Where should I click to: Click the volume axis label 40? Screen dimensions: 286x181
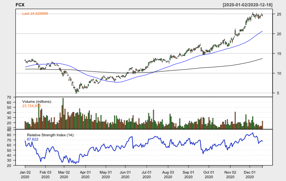(x=9, y=113)
